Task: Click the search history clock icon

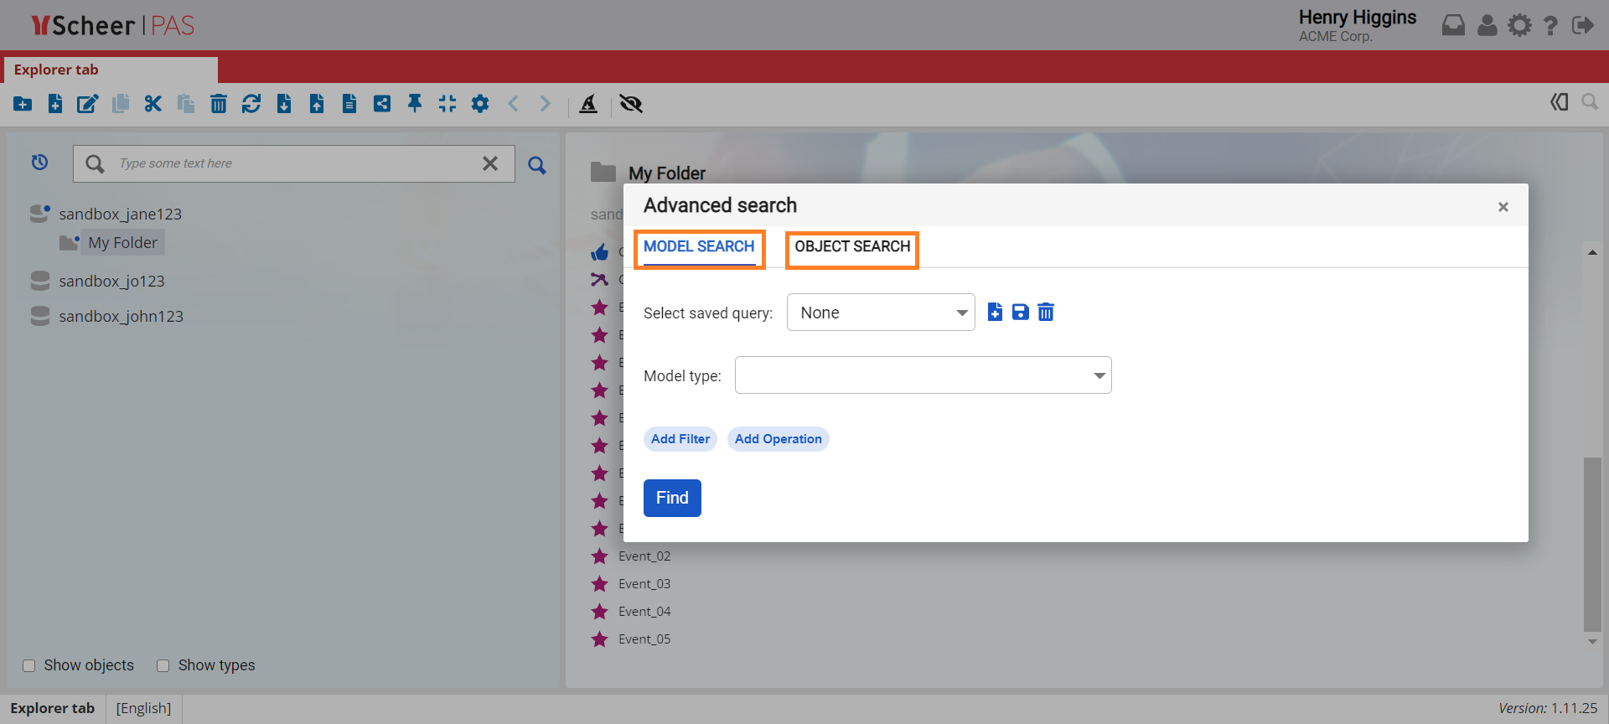Action: (39, 163)
